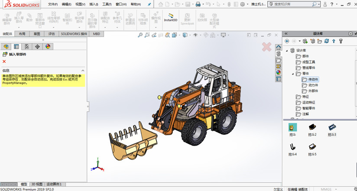
Task: Open the 工具(T) menu
Action: [107, 4]
